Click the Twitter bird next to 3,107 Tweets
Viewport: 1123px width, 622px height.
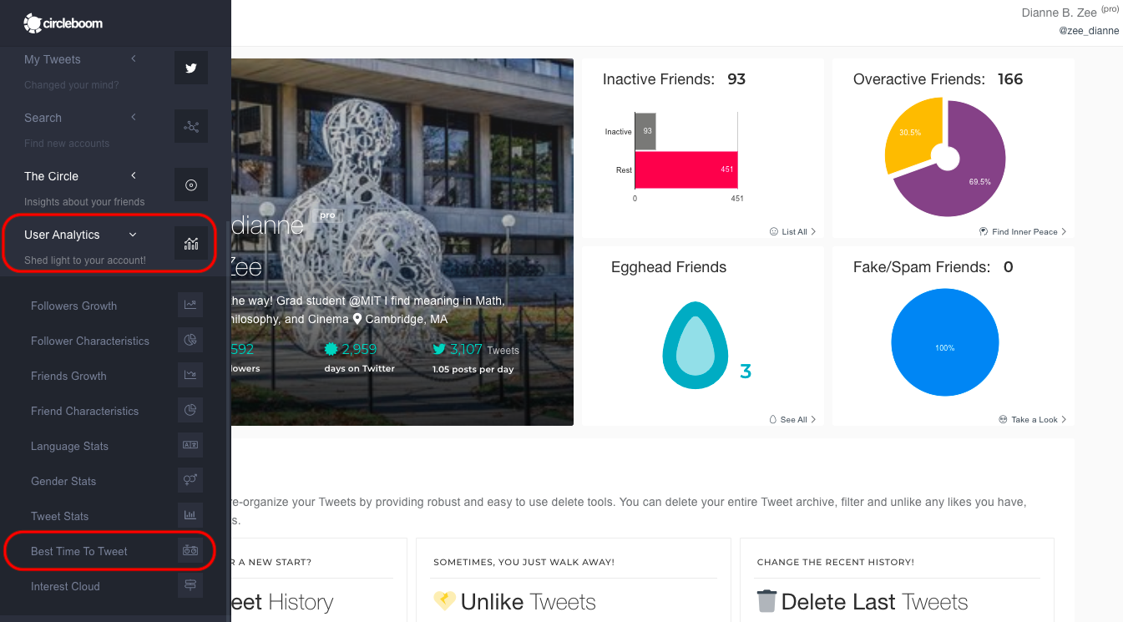(x=439, y=350)
